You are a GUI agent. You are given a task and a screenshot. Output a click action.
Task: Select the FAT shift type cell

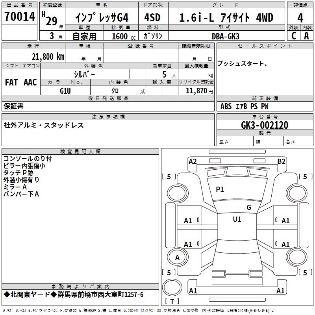point(11,82)
